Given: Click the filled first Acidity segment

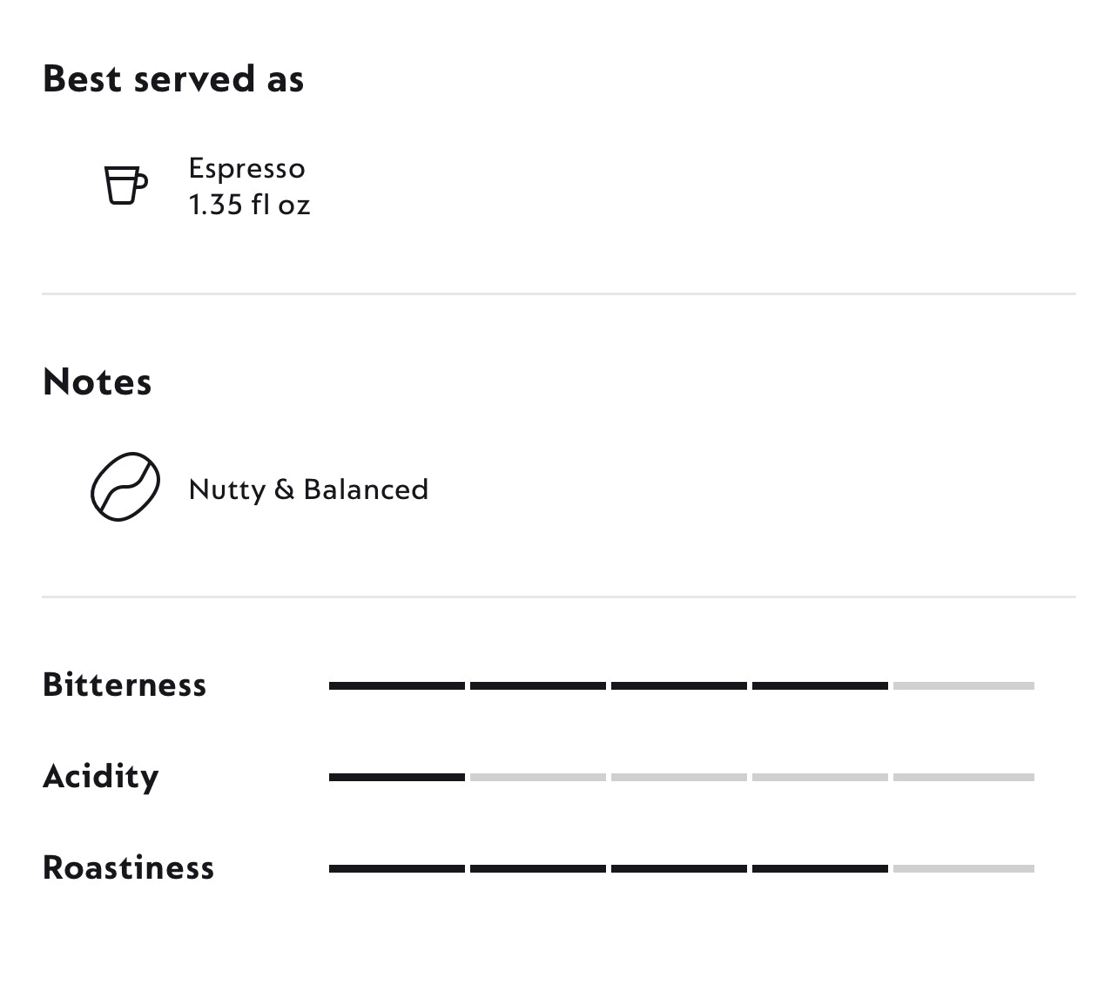Looking at the screenshot, I should 397,778.
